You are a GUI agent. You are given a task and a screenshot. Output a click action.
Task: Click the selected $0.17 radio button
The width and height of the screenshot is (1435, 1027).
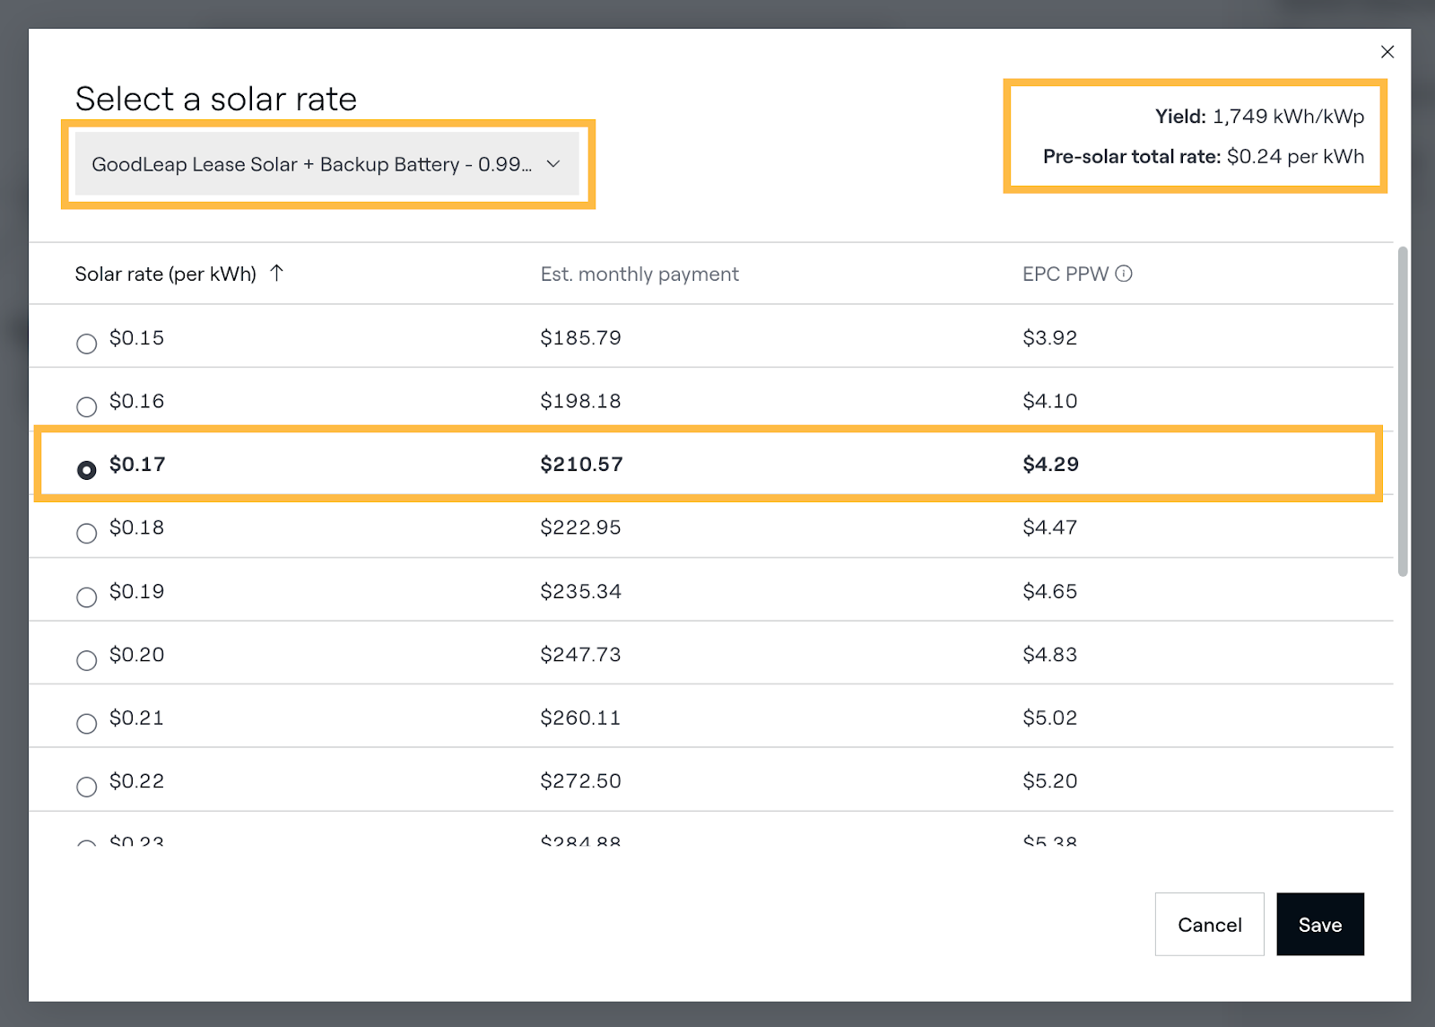[87, 470]
